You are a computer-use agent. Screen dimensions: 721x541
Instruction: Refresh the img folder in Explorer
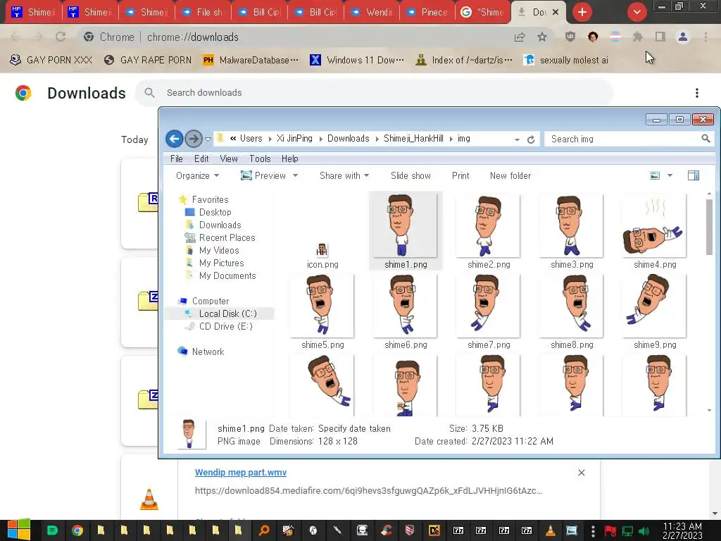[x=531, y=139]
